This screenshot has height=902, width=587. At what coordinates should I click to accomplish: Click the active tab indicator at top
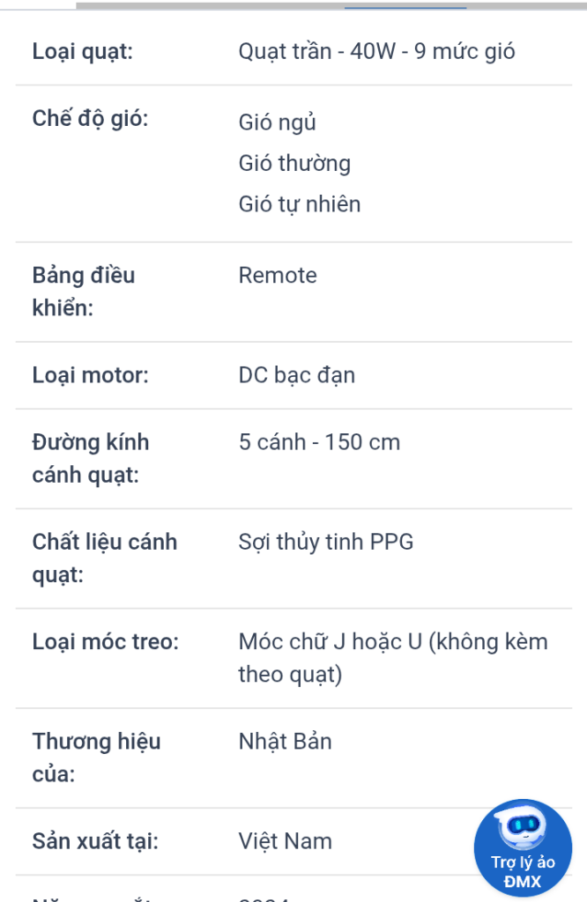[405, 7]
